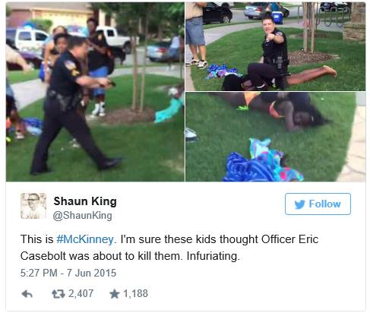The width and height of the screenshot is (370, 313).
Task: Follow Shaun King
Action: pos(318,204)
